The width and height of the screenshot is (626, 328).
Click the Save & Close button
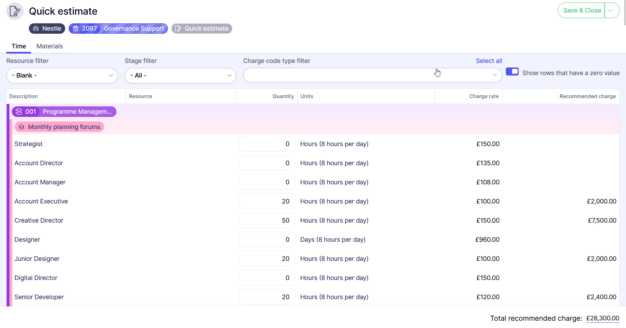tap(582, 10)
